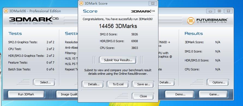Click 'CPU Test:' label in Tests
The height and width of the screenshot is (106, 243).
pos(15,49)
